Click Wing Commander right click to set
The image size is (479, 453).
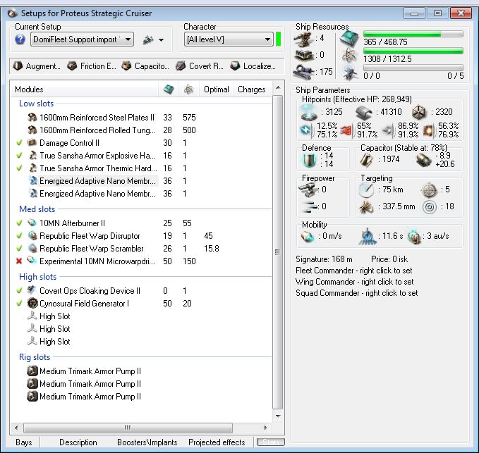[x=354, y=282]
